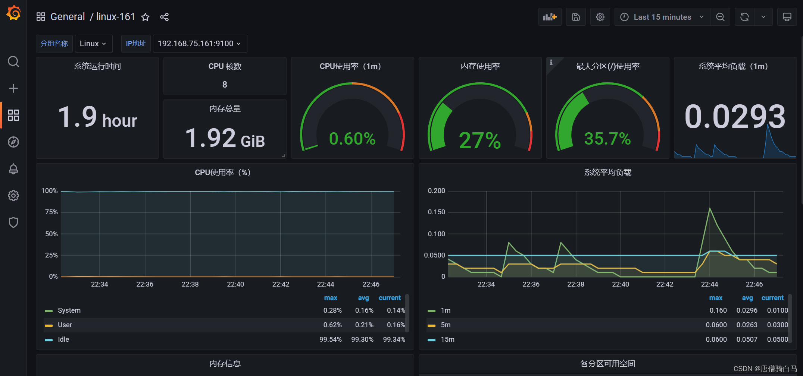Screen dimensions: 803x376
Task: Click the 0.0293 load average value
Action: coord(735,117)
